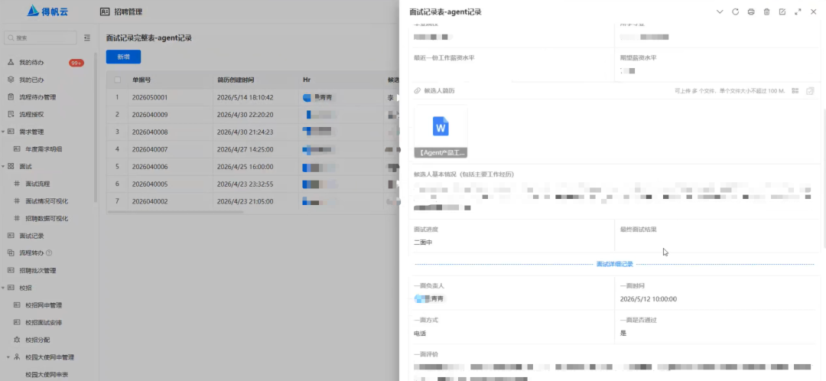
Task: Click the refresh icon in the record panel header
Action: (736, 11)
